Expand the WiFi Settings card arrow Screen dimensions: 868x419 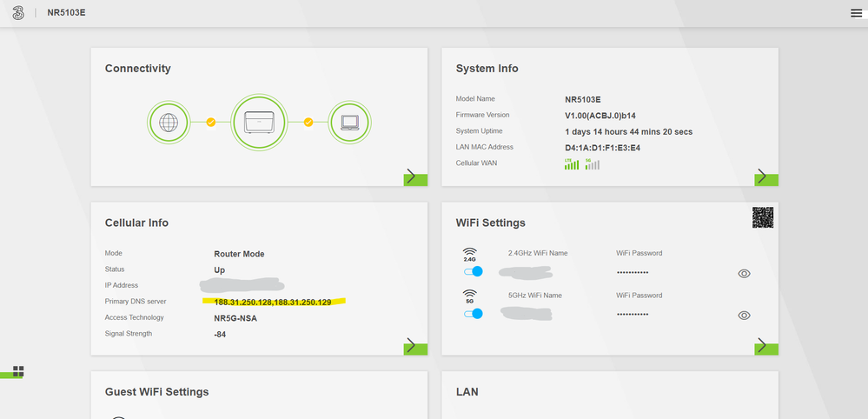[765, 346]
